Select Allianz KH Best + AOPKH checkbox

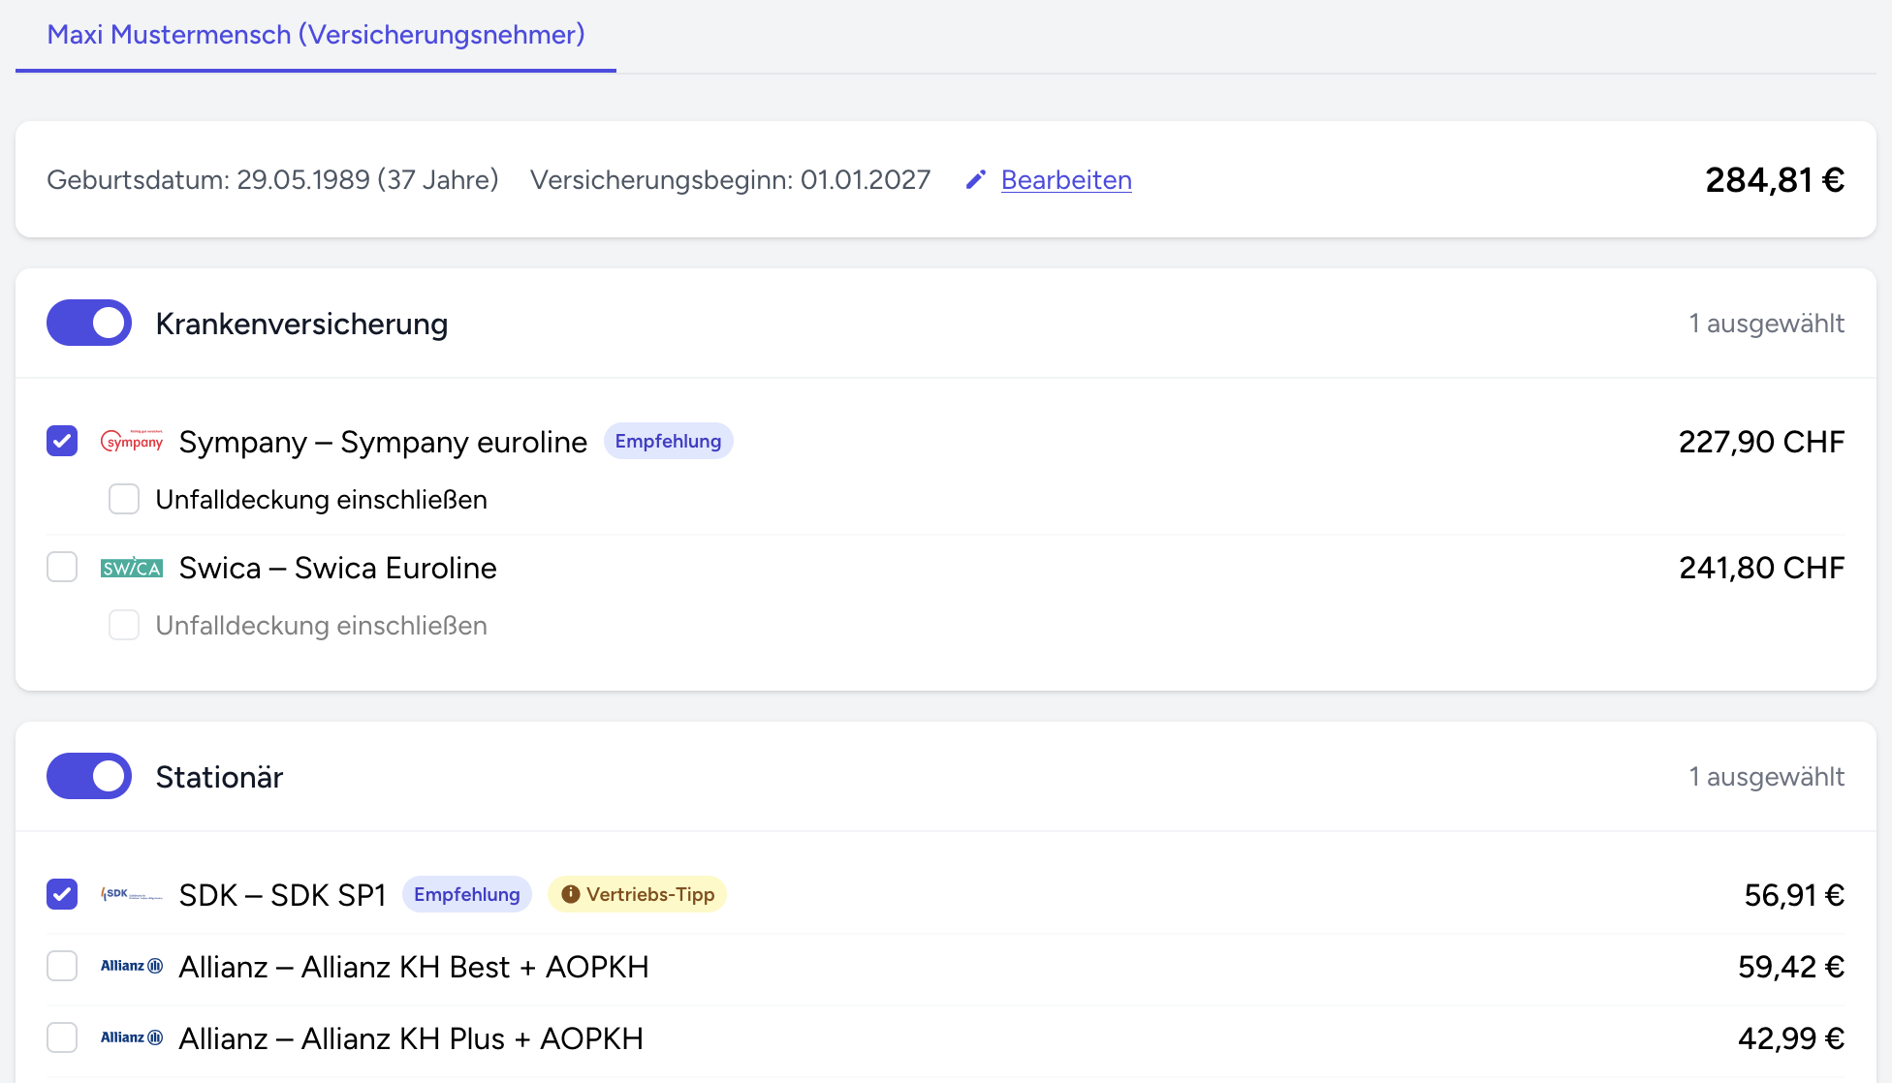62,966
